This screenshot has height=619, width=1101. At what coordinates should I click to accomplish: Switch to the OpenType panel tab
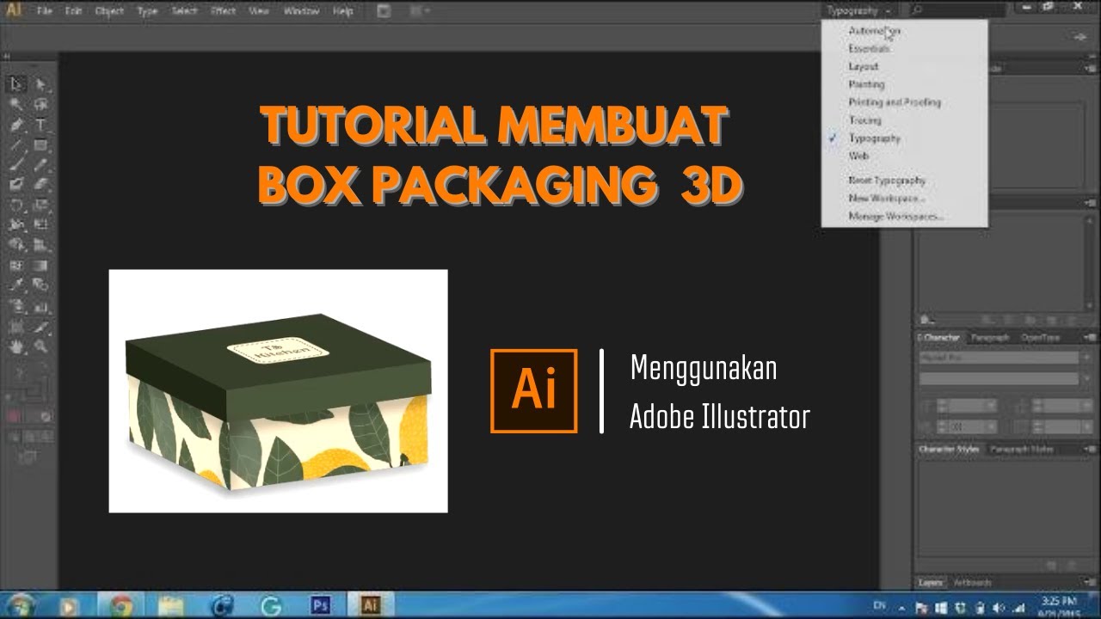[1040, 338]
